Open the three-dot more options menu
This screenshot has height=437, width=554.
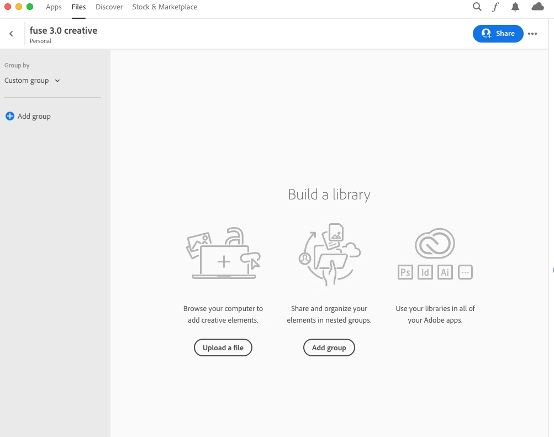(532, 34)
